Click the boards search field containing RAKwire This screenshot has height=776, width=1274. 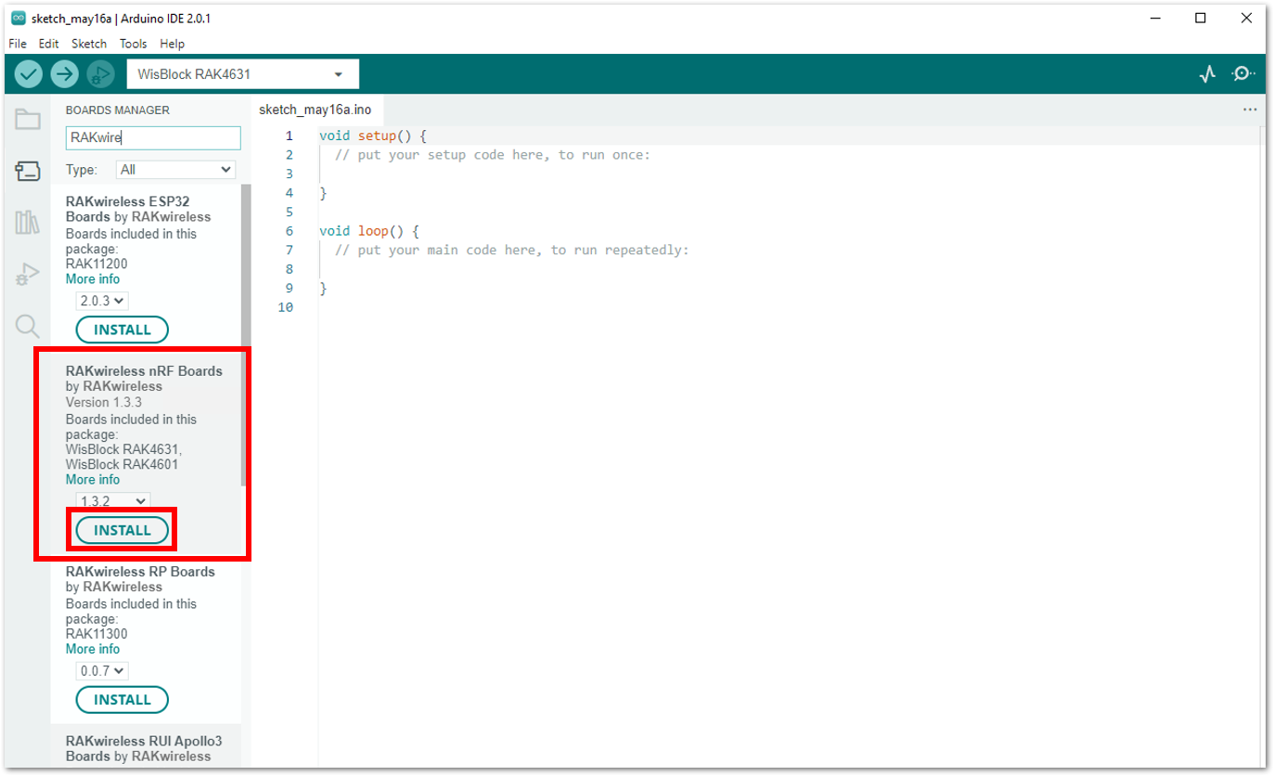(x=153, y=138)
